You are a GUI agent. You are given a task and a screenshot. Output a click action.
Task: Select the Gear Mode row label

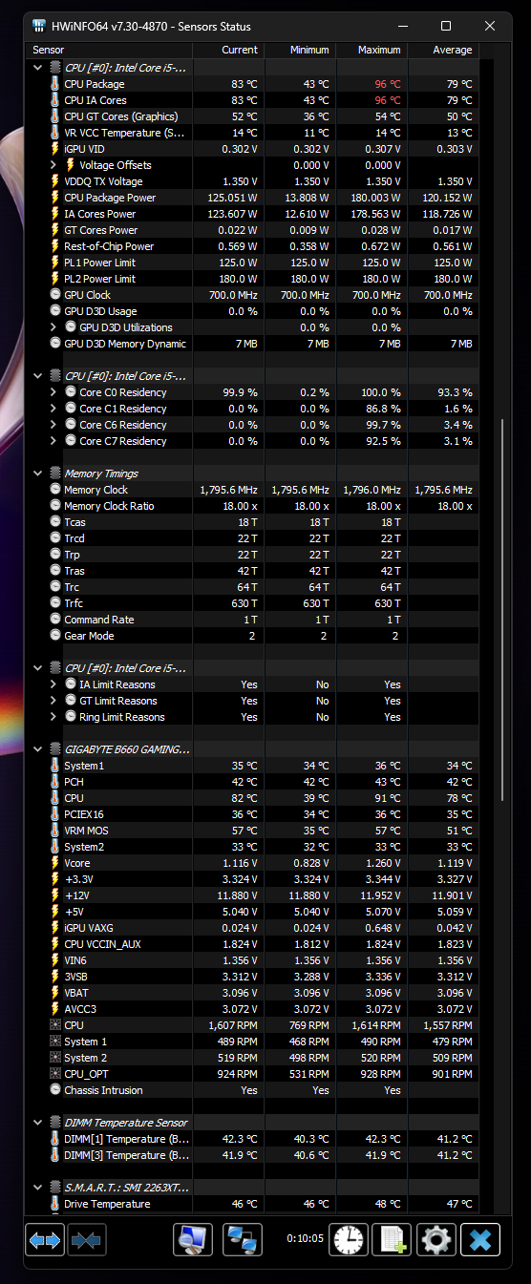click(89, 636)
